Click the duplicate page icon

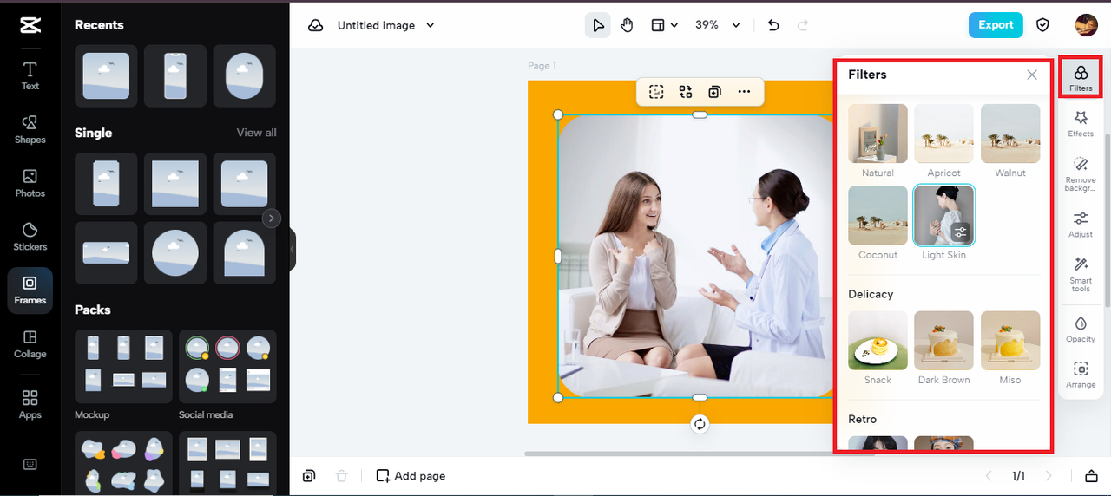309,476
